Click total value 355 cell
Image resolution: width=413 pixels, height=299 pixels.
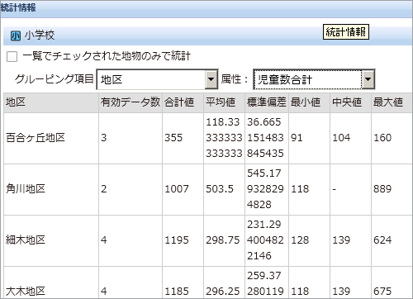pos(183,138)
